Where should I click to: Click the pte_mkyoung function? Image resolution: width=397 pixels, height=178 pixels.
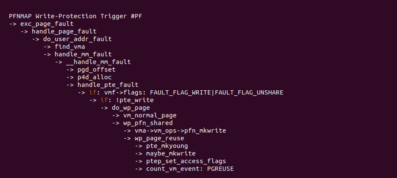pos(167,146)
